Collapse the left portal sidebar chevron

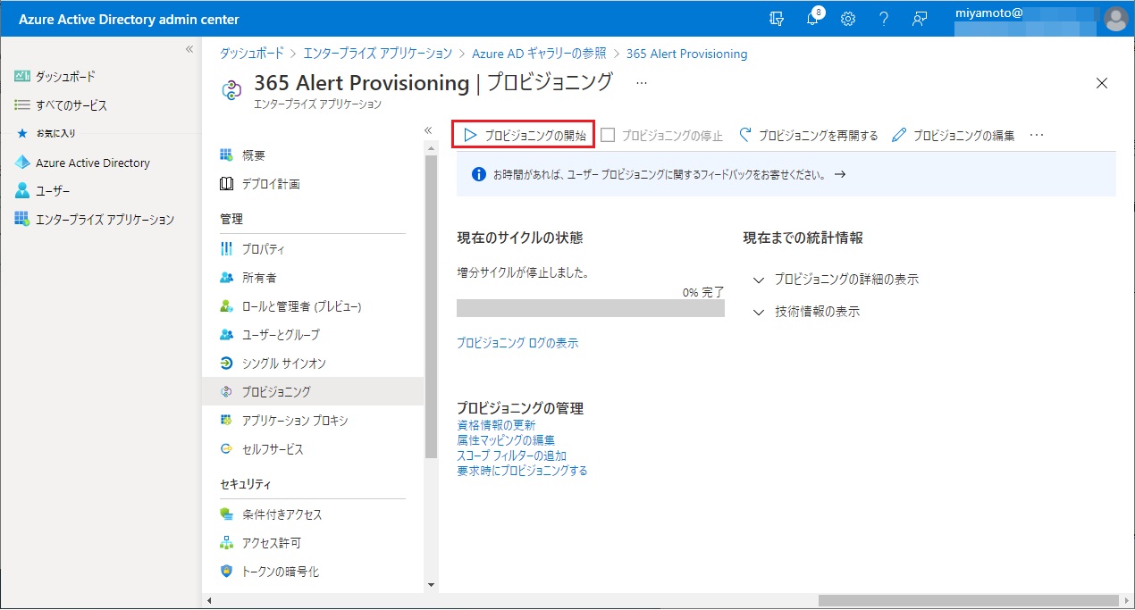coord(189,49)
